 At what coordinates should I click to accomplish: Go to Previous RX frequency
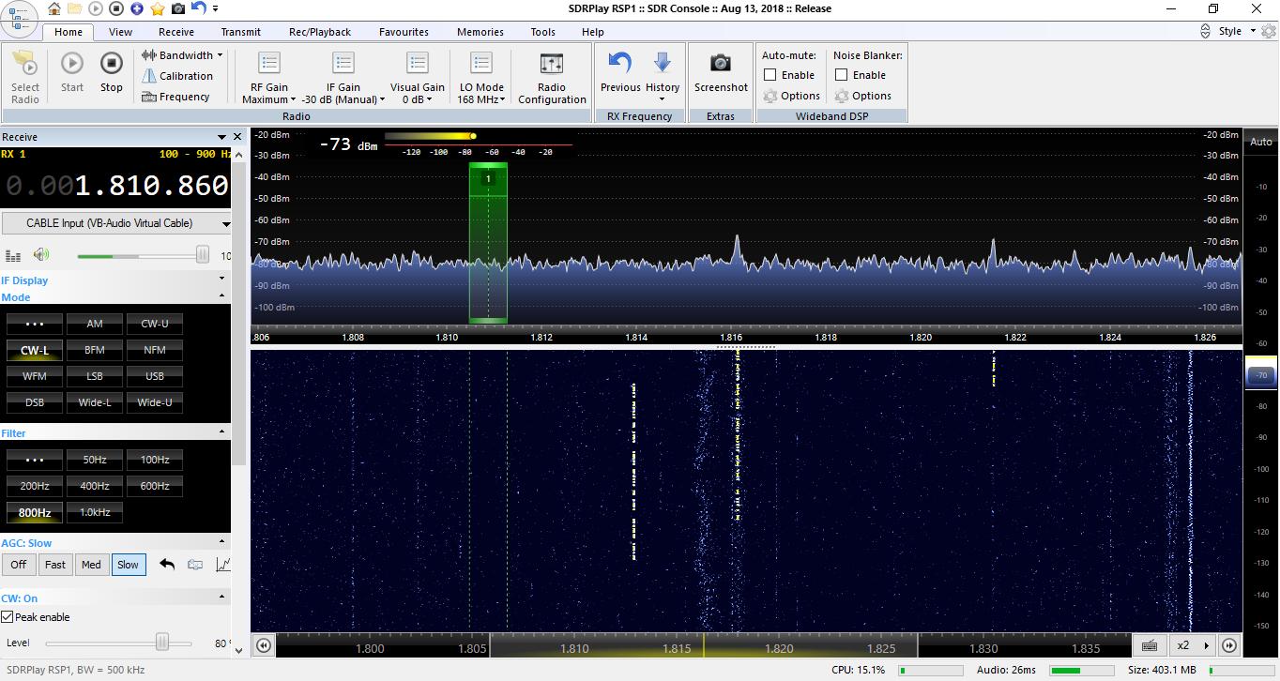[x=620, y=64]
